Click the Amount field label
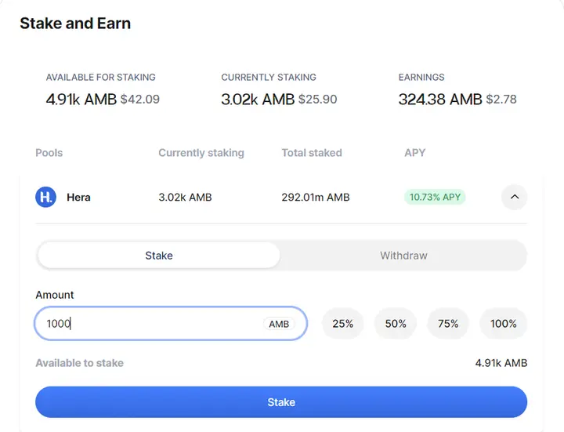564x432 pixels. pyautogui.click(x=55, y=295)
